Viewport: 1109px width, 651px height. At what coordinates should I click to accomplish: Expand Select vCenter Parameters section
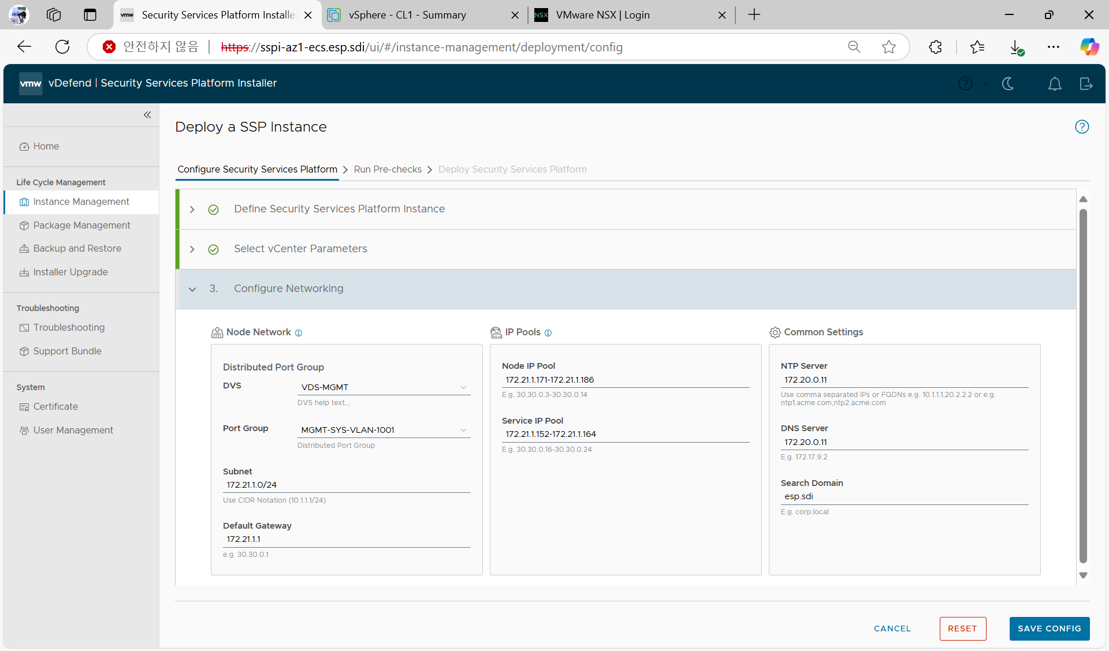192,249
